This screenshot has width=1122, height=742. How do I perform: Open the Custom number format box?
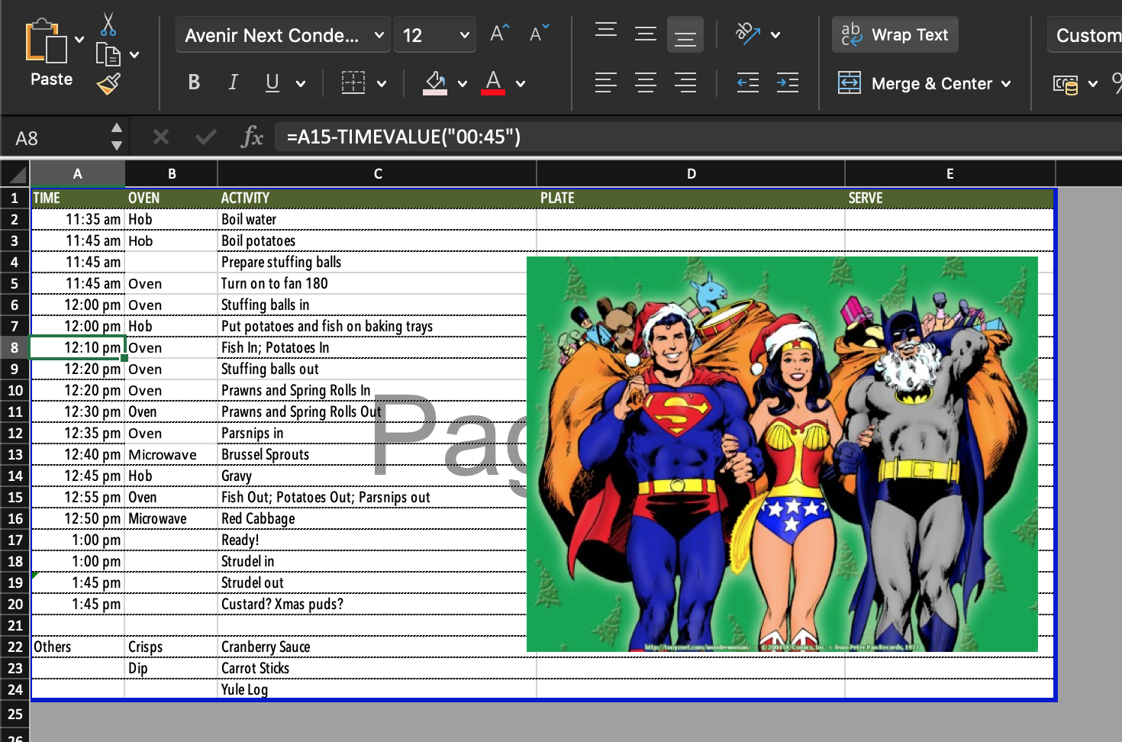click(1085, 35)
